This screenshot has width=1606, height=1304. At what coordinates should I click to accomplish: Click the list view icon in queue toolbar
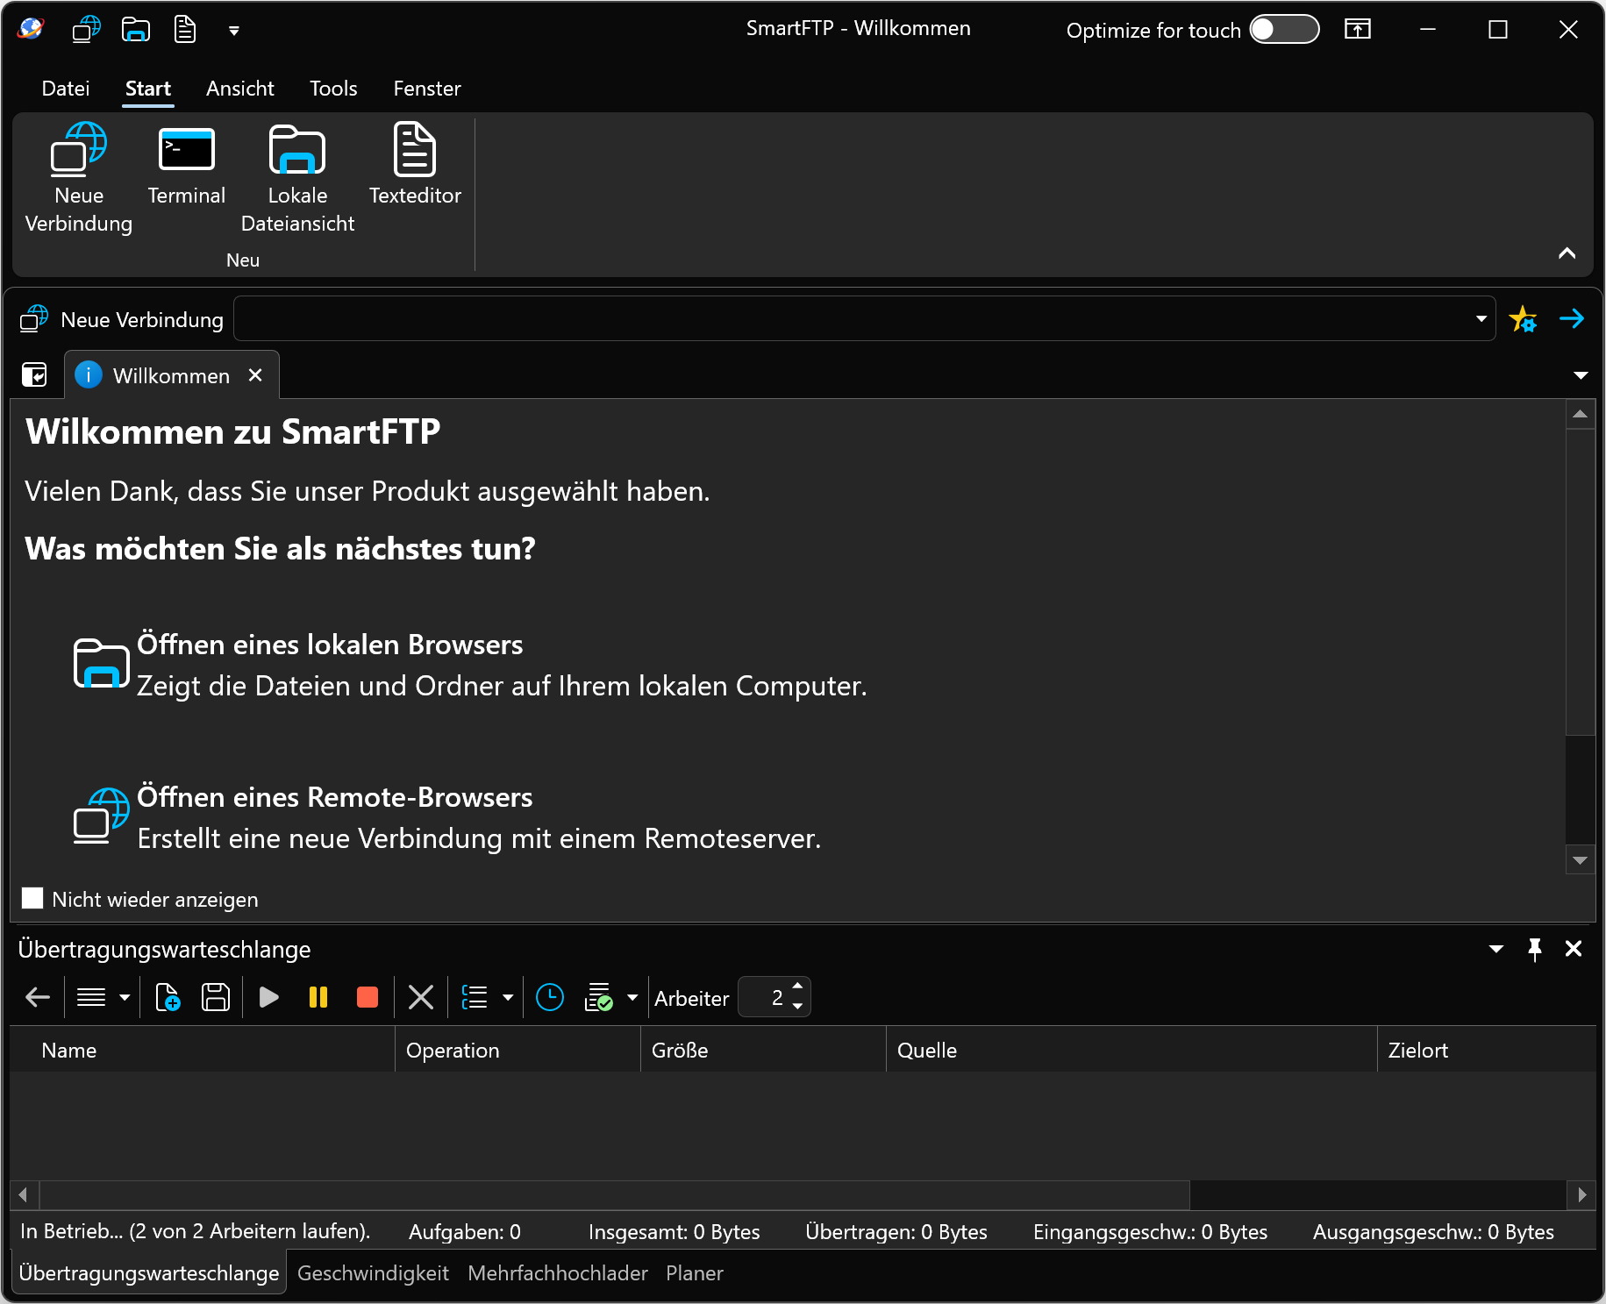pyautogui.click(x=91, y=997)
